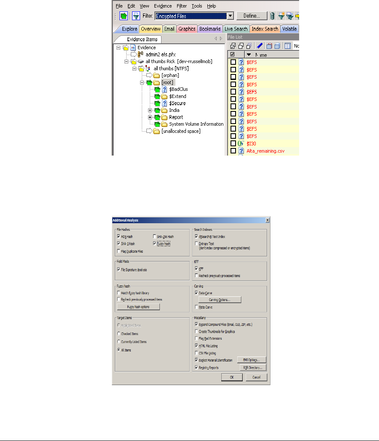Select the Currently Listed Items radio button
The image size is (379, 441).
[119, 341]
